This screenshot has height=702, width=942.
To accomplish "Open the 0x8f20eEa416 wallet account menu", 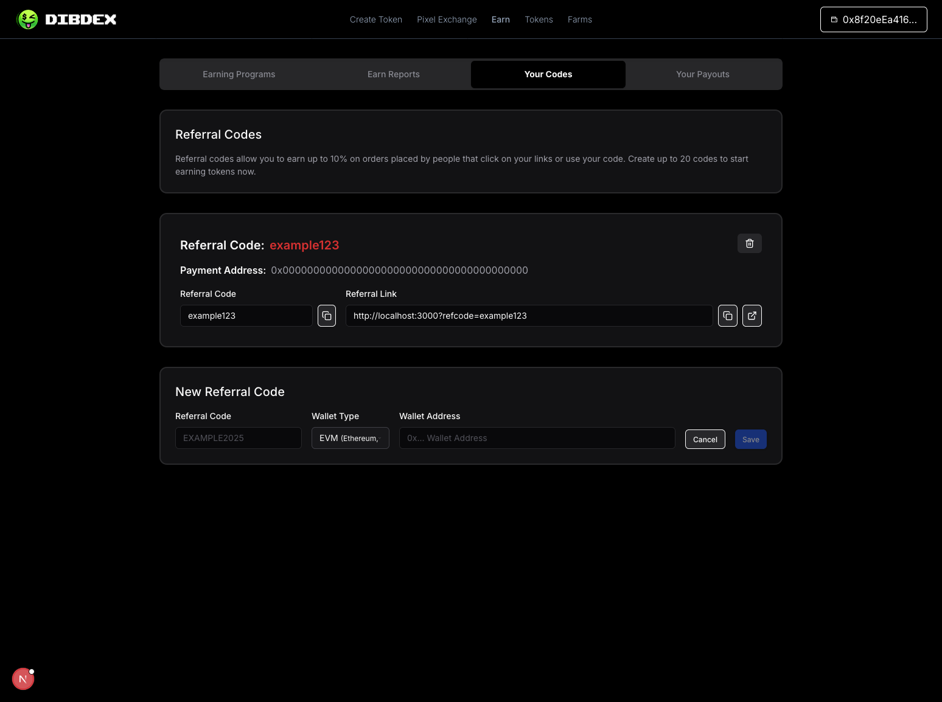I will (x=873, y=19).
